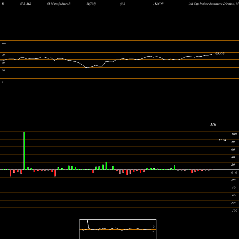Click the 'SI & MR' header text

[25, 4]
